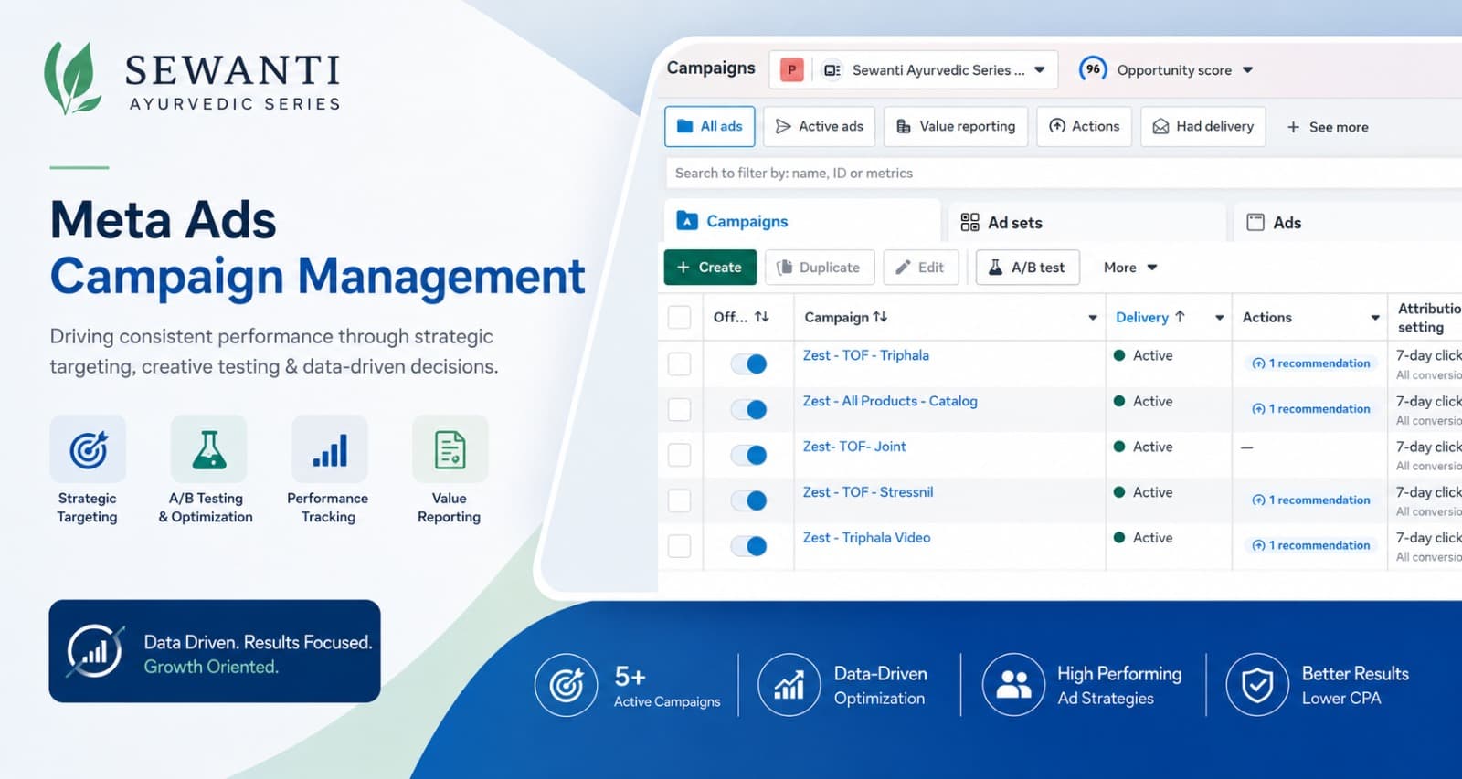Select all campaigns with header checkbox

[x=680, y=317]
